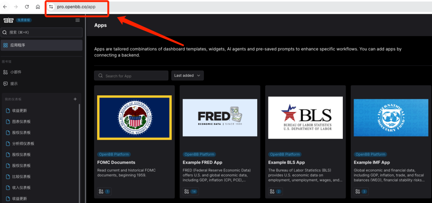
Task: Open 小部件 widgets section in sidebar
Action: point(16,72)
